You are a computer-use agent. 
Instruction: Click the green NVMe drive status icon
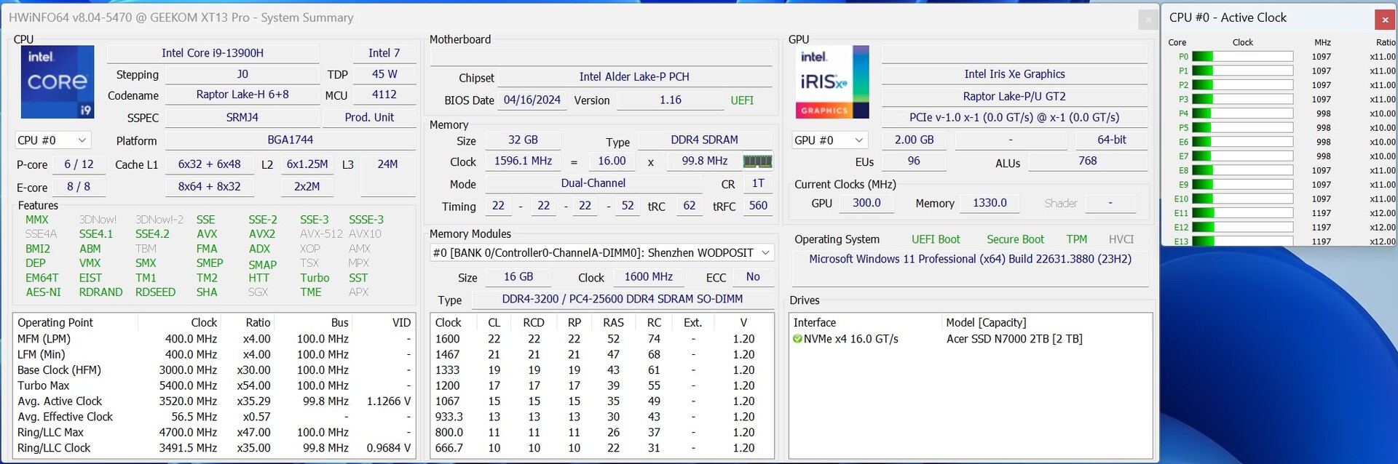pos(797,339)
